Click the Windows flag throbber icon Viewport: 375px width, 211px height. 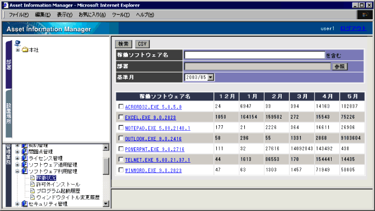coord(365,15)
